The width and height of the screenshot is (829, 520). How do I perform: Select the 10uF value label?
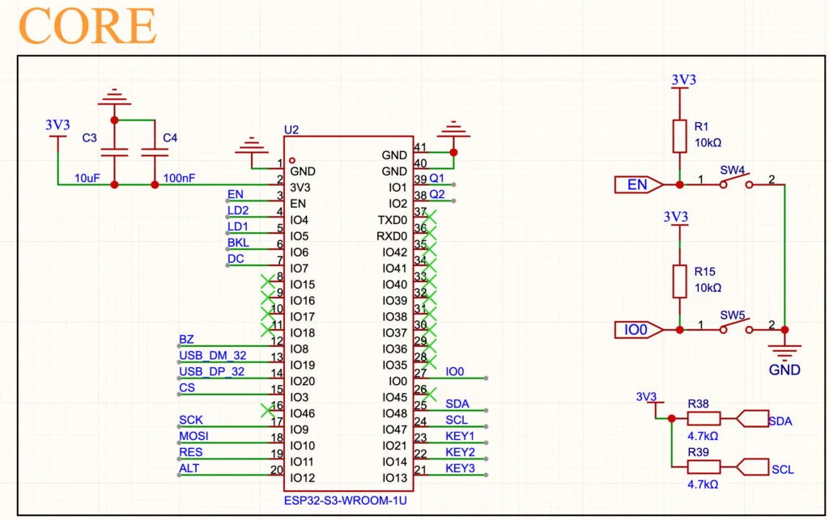(87, 179)
